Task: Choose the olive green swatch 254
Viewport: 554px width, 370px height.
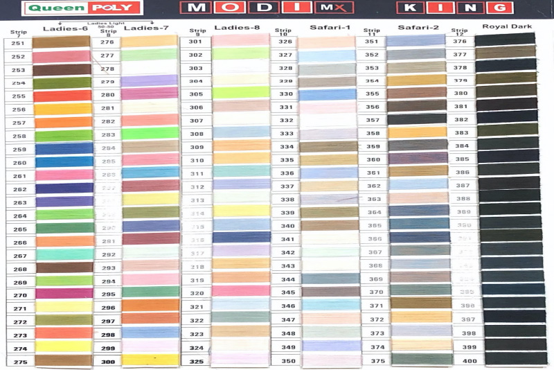Action: 62,83
